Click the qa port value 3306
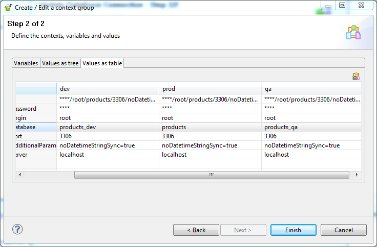377x247 pixels. (x=311, y=136)
